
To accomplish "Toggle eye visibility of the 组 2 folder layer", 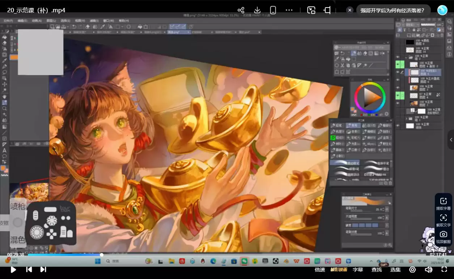I will (398, 57).
